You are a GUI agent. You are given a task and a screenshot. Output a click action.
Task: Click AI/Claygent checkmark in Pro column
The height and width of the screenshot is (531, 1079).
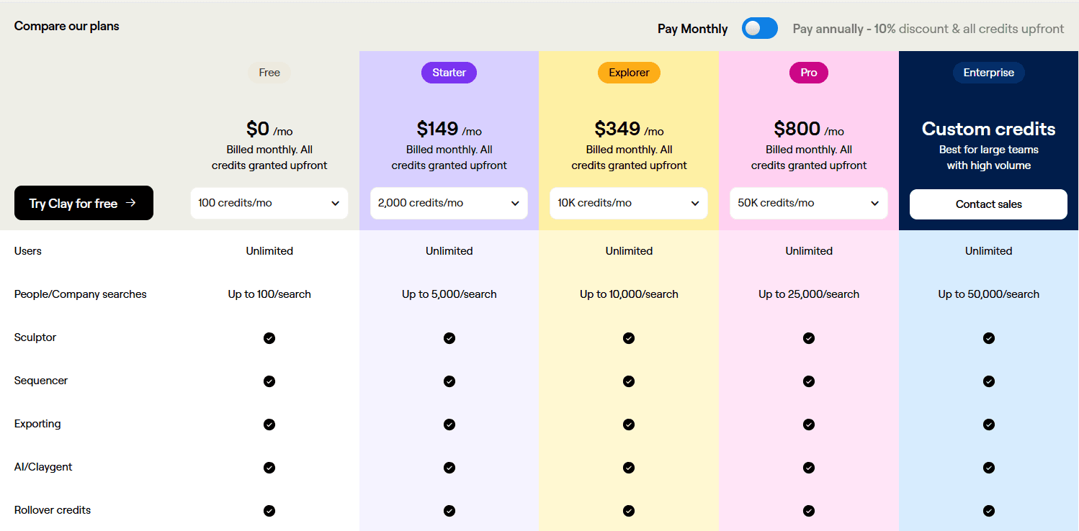pyautogui.click(x=809, y=468)
